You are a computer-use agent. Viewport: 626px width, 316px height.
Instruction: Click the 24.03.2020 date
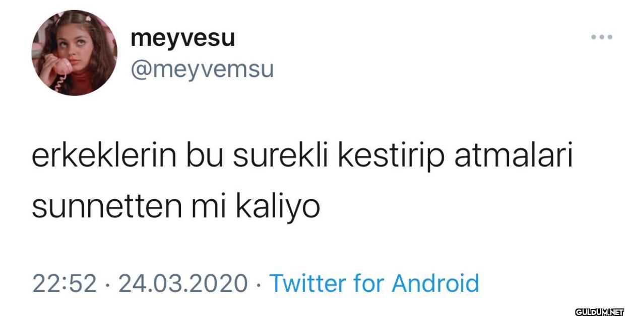click(x=182, y=283)
